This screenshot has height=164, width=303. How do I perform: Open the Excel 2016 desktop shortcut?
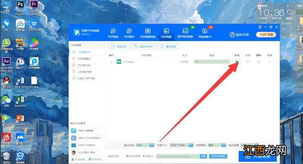(20, 101)
